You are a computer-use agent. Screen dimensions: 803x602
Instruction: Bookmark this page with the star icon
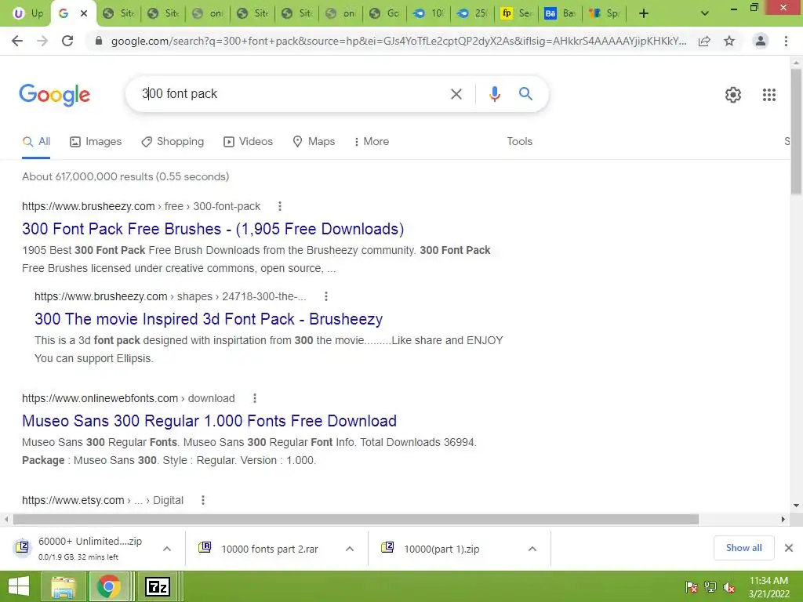coord(729,41)
